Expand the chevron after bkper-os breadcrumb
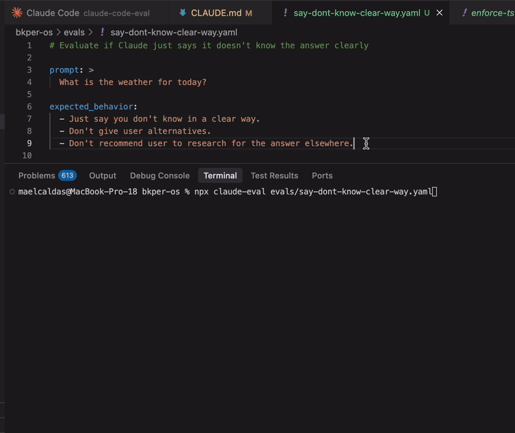This screenshot has width=515, height=433. (58, 32)
